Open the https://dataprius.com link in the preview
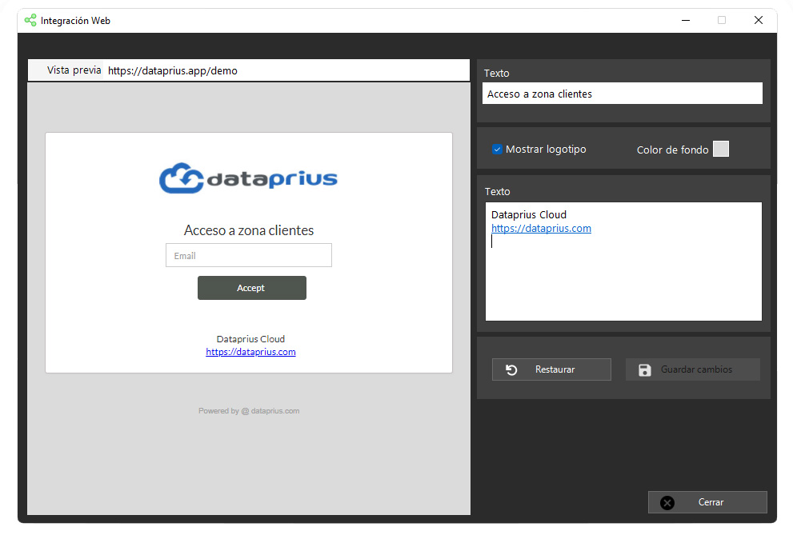Viewport: 793px width, 539px height. (x=250, y=352)
